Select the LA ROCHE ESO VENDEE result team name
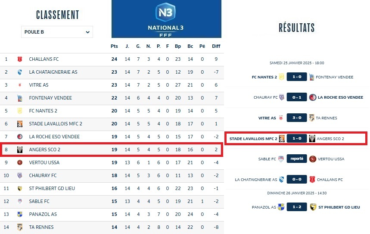Screen dimensions: 370x234 pyautogui.click(x=340, y=97)
